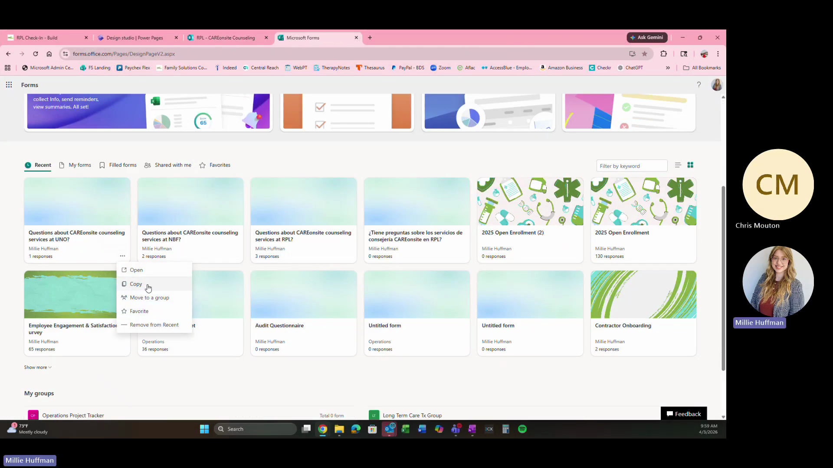Choose Copy from the context menu

154,284
